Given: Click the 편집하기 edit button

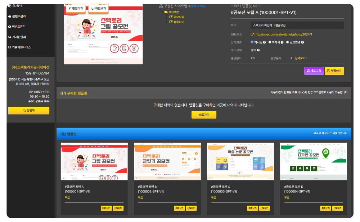Looking at the screenshot, I should pos(76,9).
